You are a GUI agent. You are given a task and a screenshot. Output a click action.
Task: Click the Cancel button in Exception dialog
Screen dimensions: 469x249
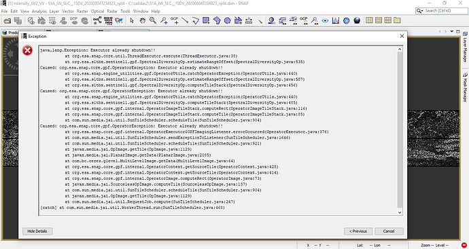point(389,231)
